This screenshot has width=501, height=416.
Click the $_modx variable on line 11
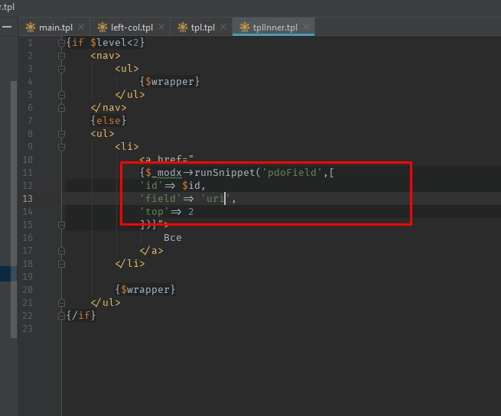[x=164, y=173]
